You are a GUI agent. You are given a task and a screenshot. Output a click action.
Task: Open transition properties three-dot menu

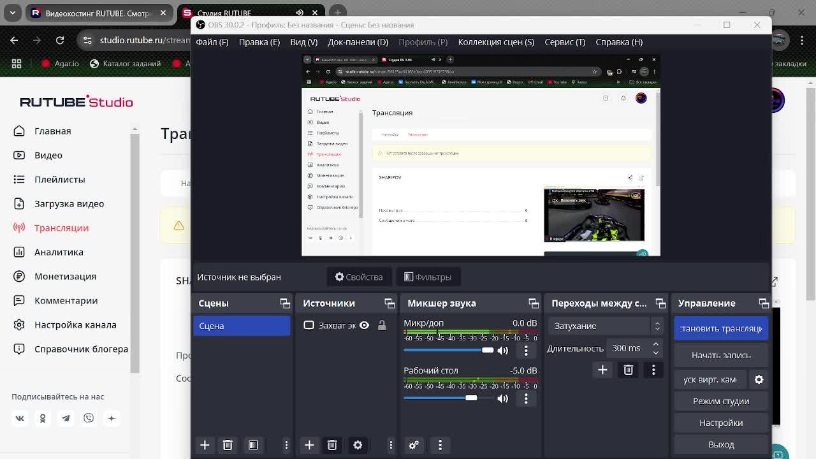(653, 370)
